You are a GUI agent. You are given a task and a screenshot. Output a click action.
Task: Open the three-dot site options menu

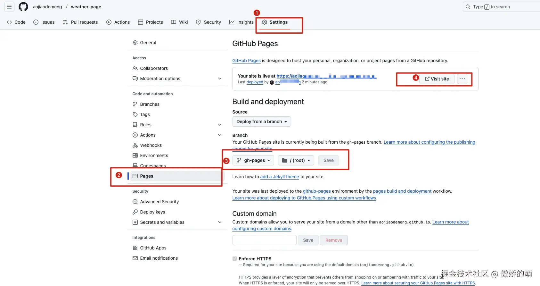462,79
